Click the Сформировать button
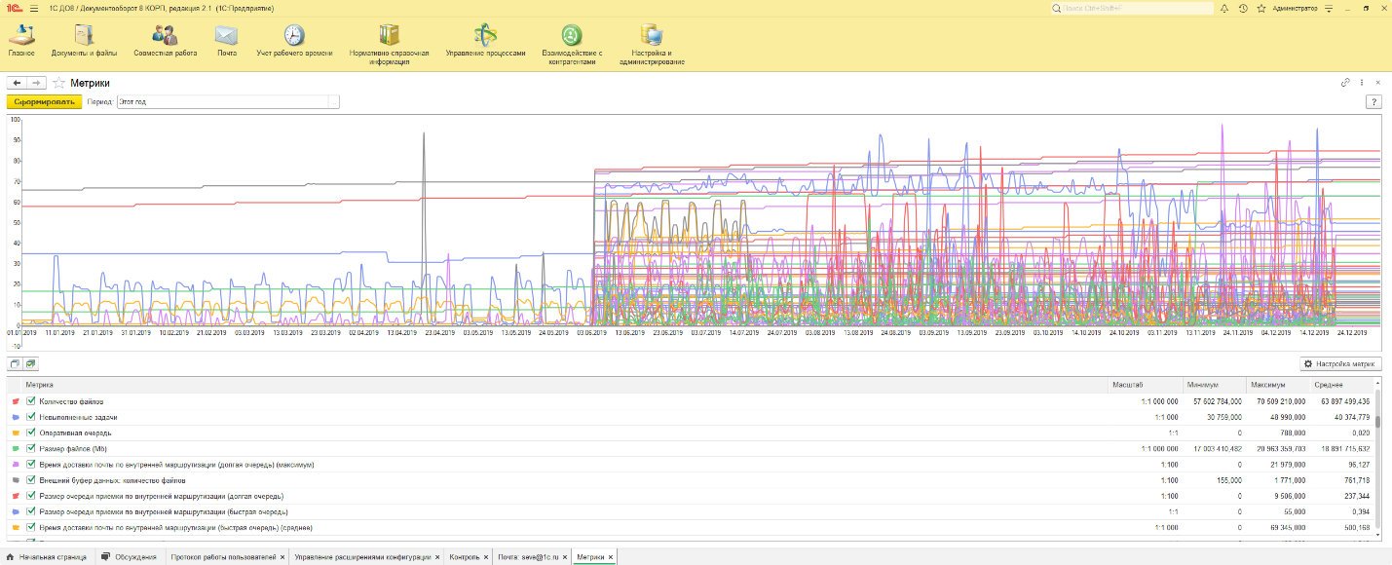The image size is (1392, 565). click(44, 101)
